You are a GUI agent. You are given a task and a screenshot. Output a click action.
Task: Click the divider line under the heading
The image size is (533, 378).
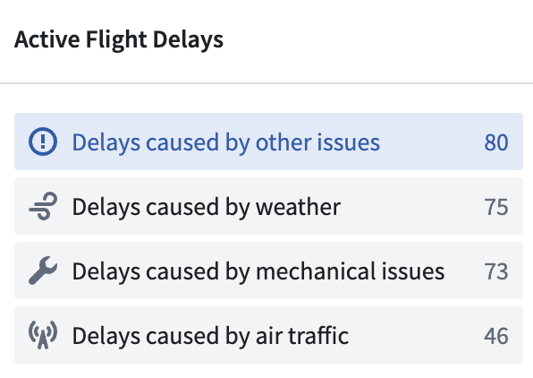(266, 82)
